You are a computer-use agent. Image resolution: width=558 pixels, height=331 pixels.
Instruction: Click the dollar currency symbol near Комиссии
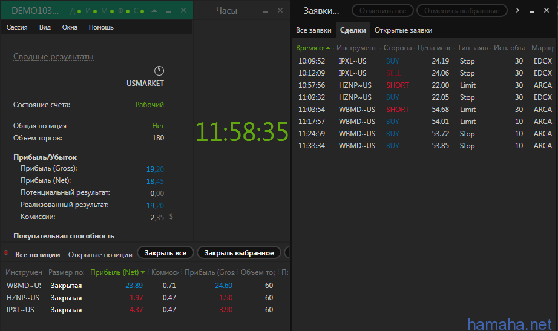171,217
